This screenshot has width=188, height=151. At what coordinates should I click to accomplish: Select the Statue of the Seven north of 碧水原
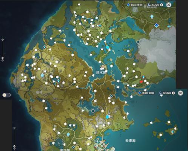click(x=107, y=48)
